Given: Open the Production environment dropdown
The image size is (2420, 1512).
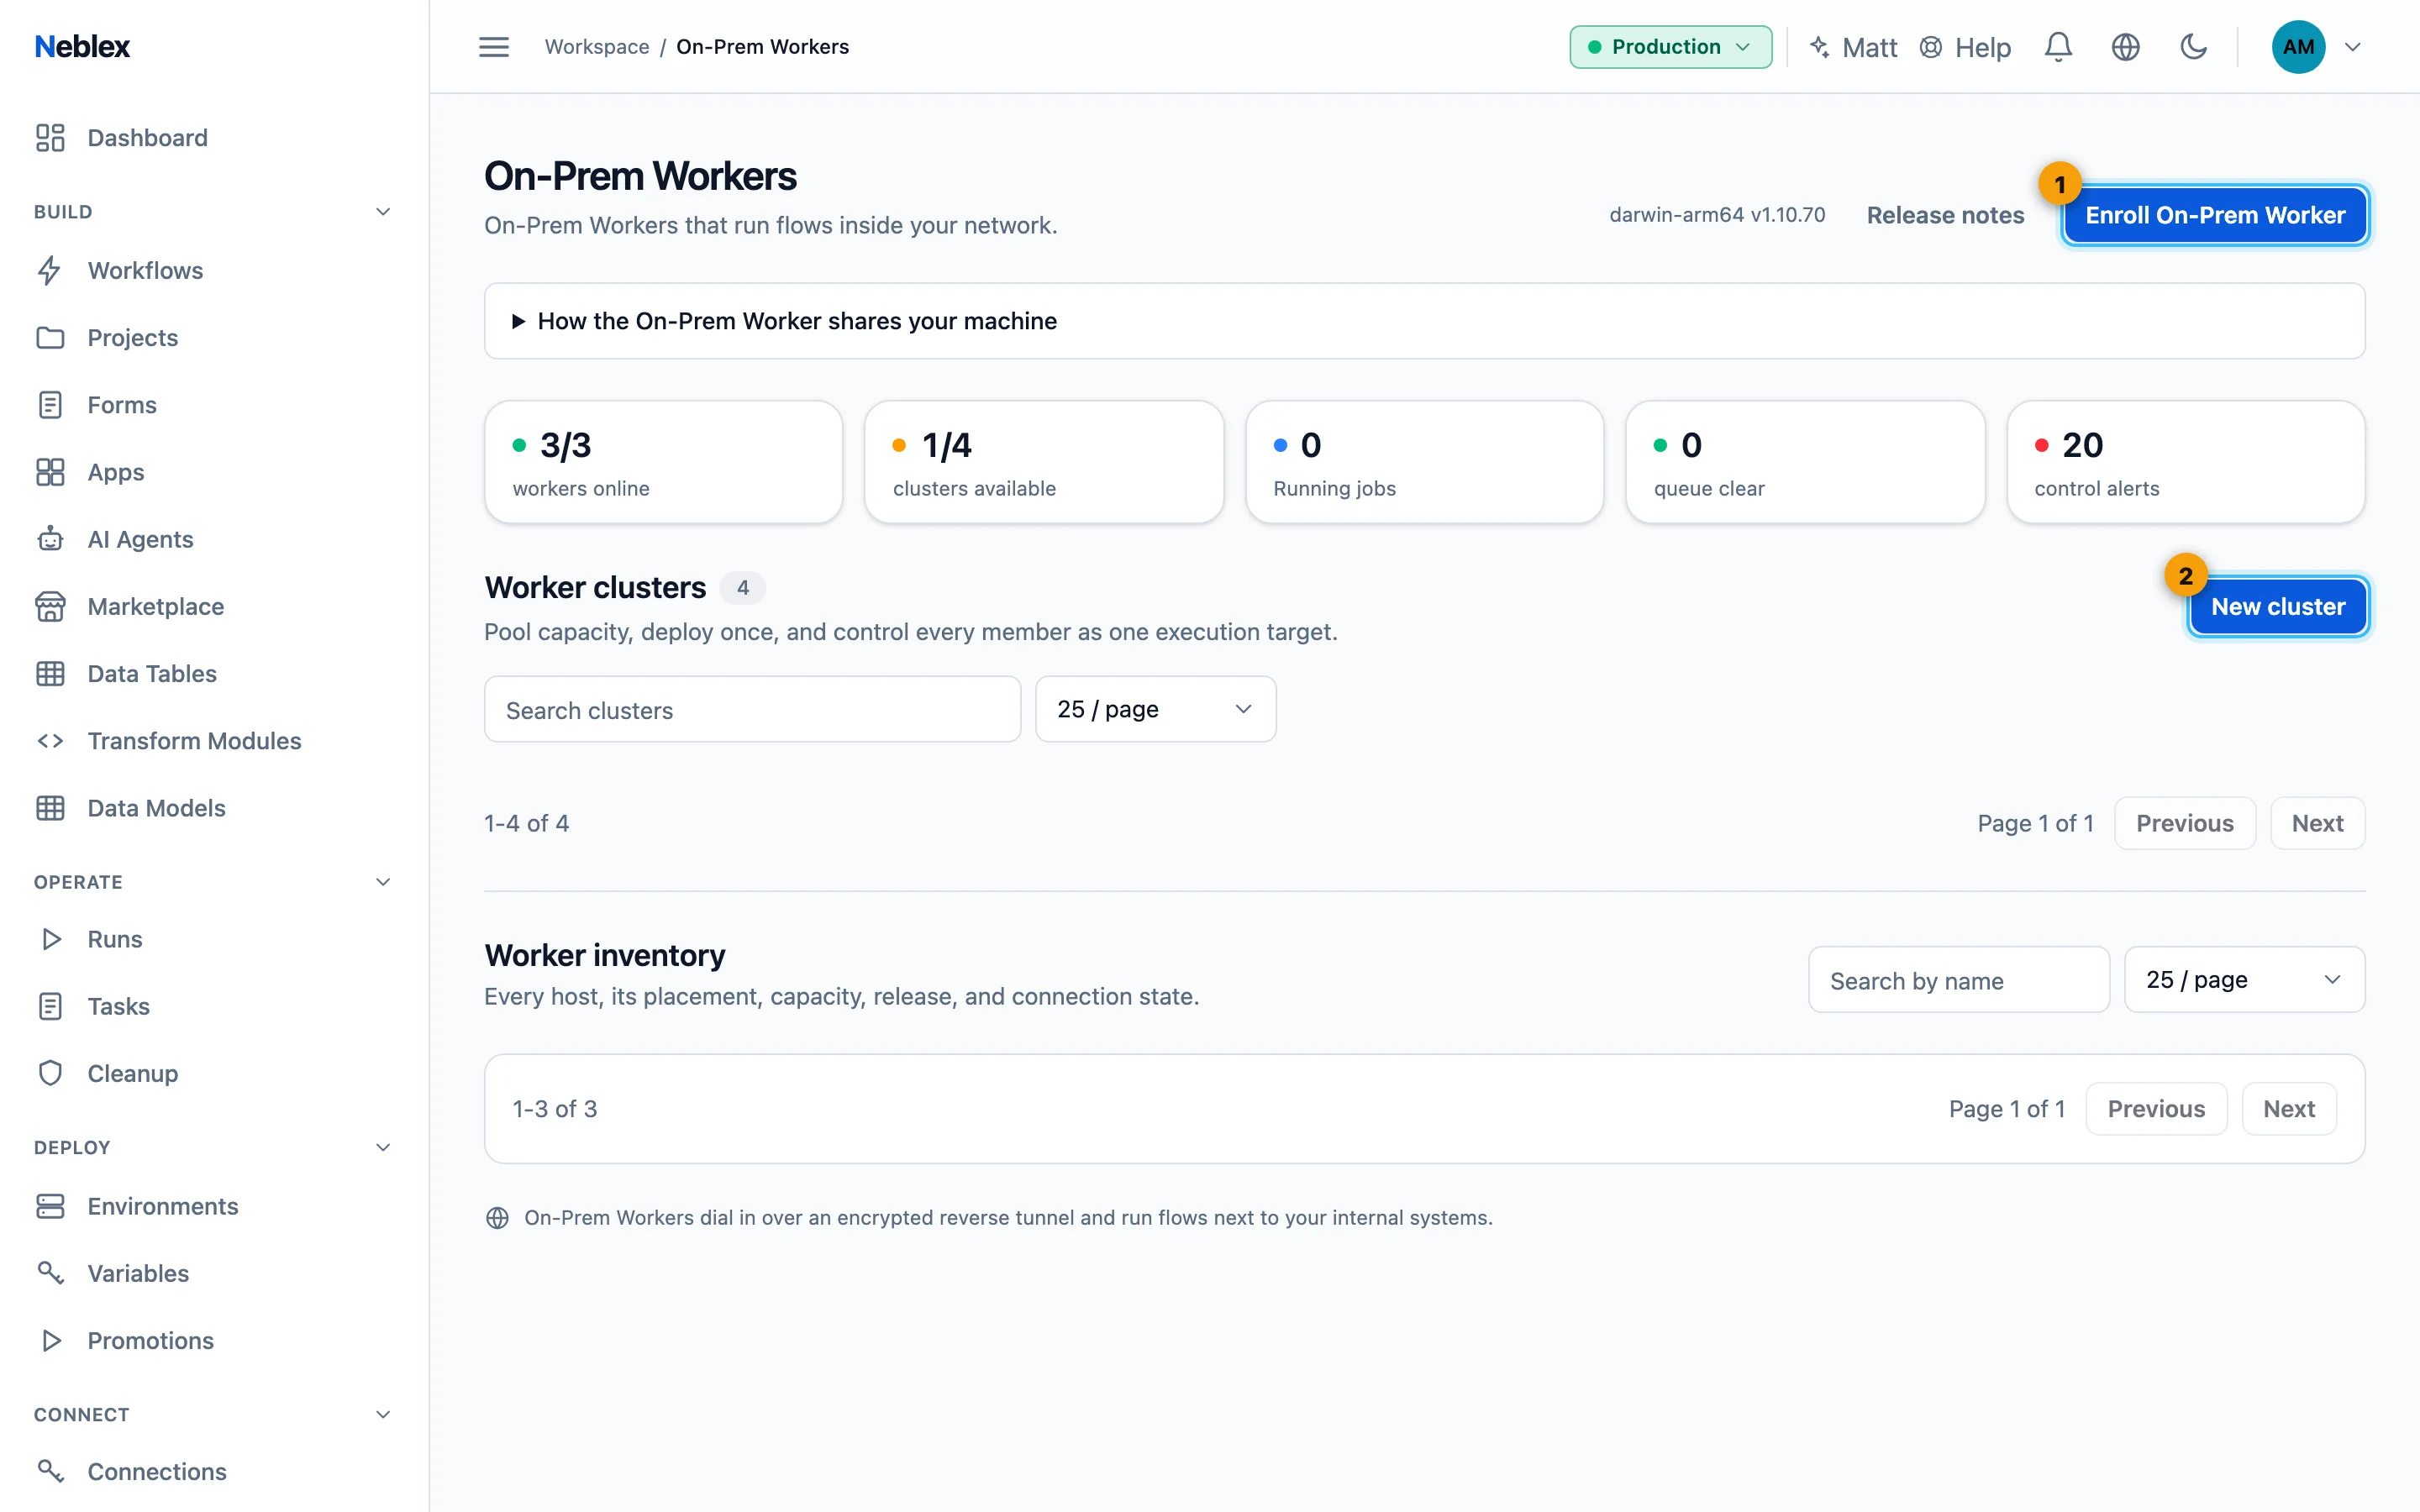Looking at the screenshot, I should 1670,47.
